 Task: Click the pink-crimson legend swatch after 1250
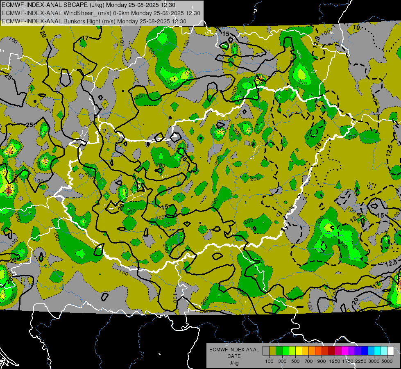tap(338, 351)
